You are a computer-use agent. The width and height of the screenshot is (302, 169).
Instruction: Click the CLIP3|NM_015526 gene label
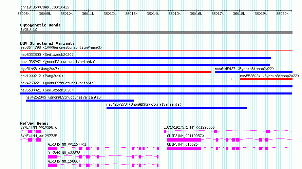pos(182,144)
